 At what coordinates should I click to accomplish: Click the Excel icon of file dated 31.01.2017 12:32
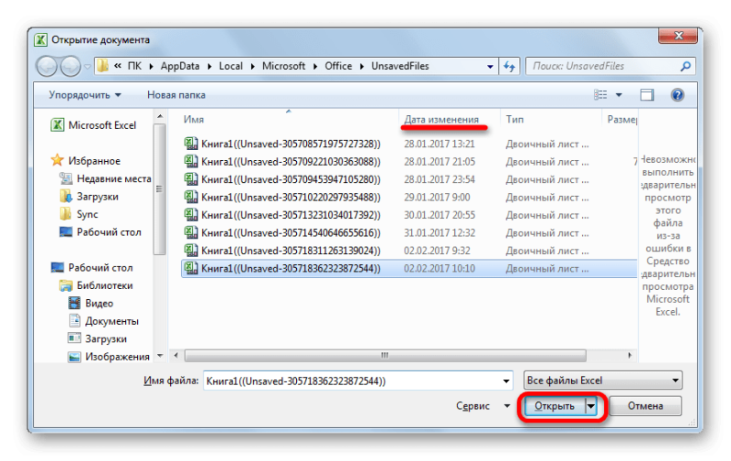pyautogui.click(x=191, y=232)
